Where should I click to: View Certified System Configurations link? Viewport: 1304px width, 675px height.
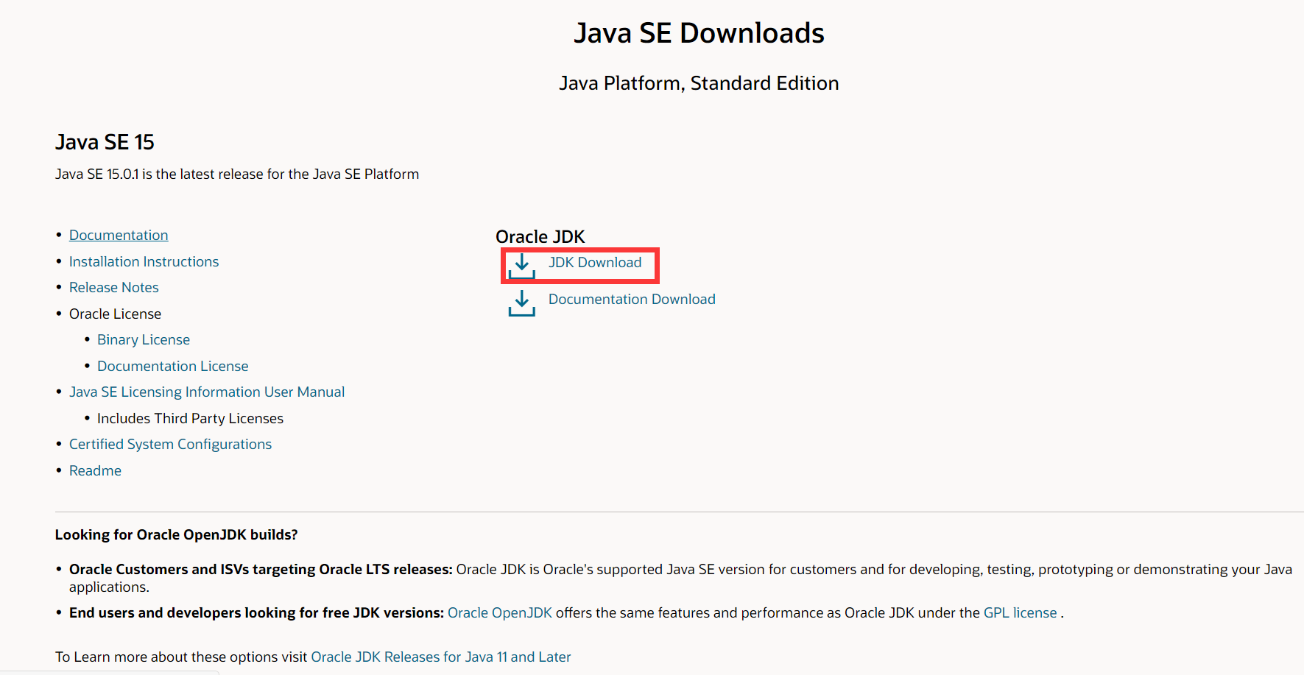tap(170, 445)
